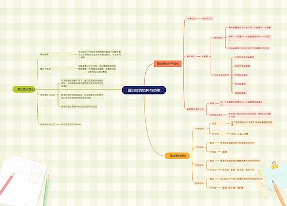The image size is (287, 206).
Task: Select the 碱性氨基酸 leaf node
Action: click(241, 93)
